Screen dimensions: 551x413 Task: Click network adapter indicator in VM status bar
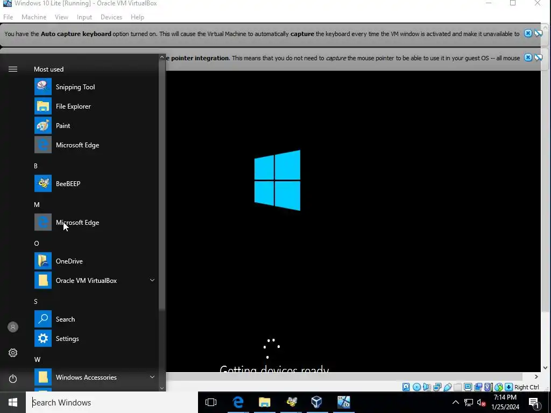(437, 387)
